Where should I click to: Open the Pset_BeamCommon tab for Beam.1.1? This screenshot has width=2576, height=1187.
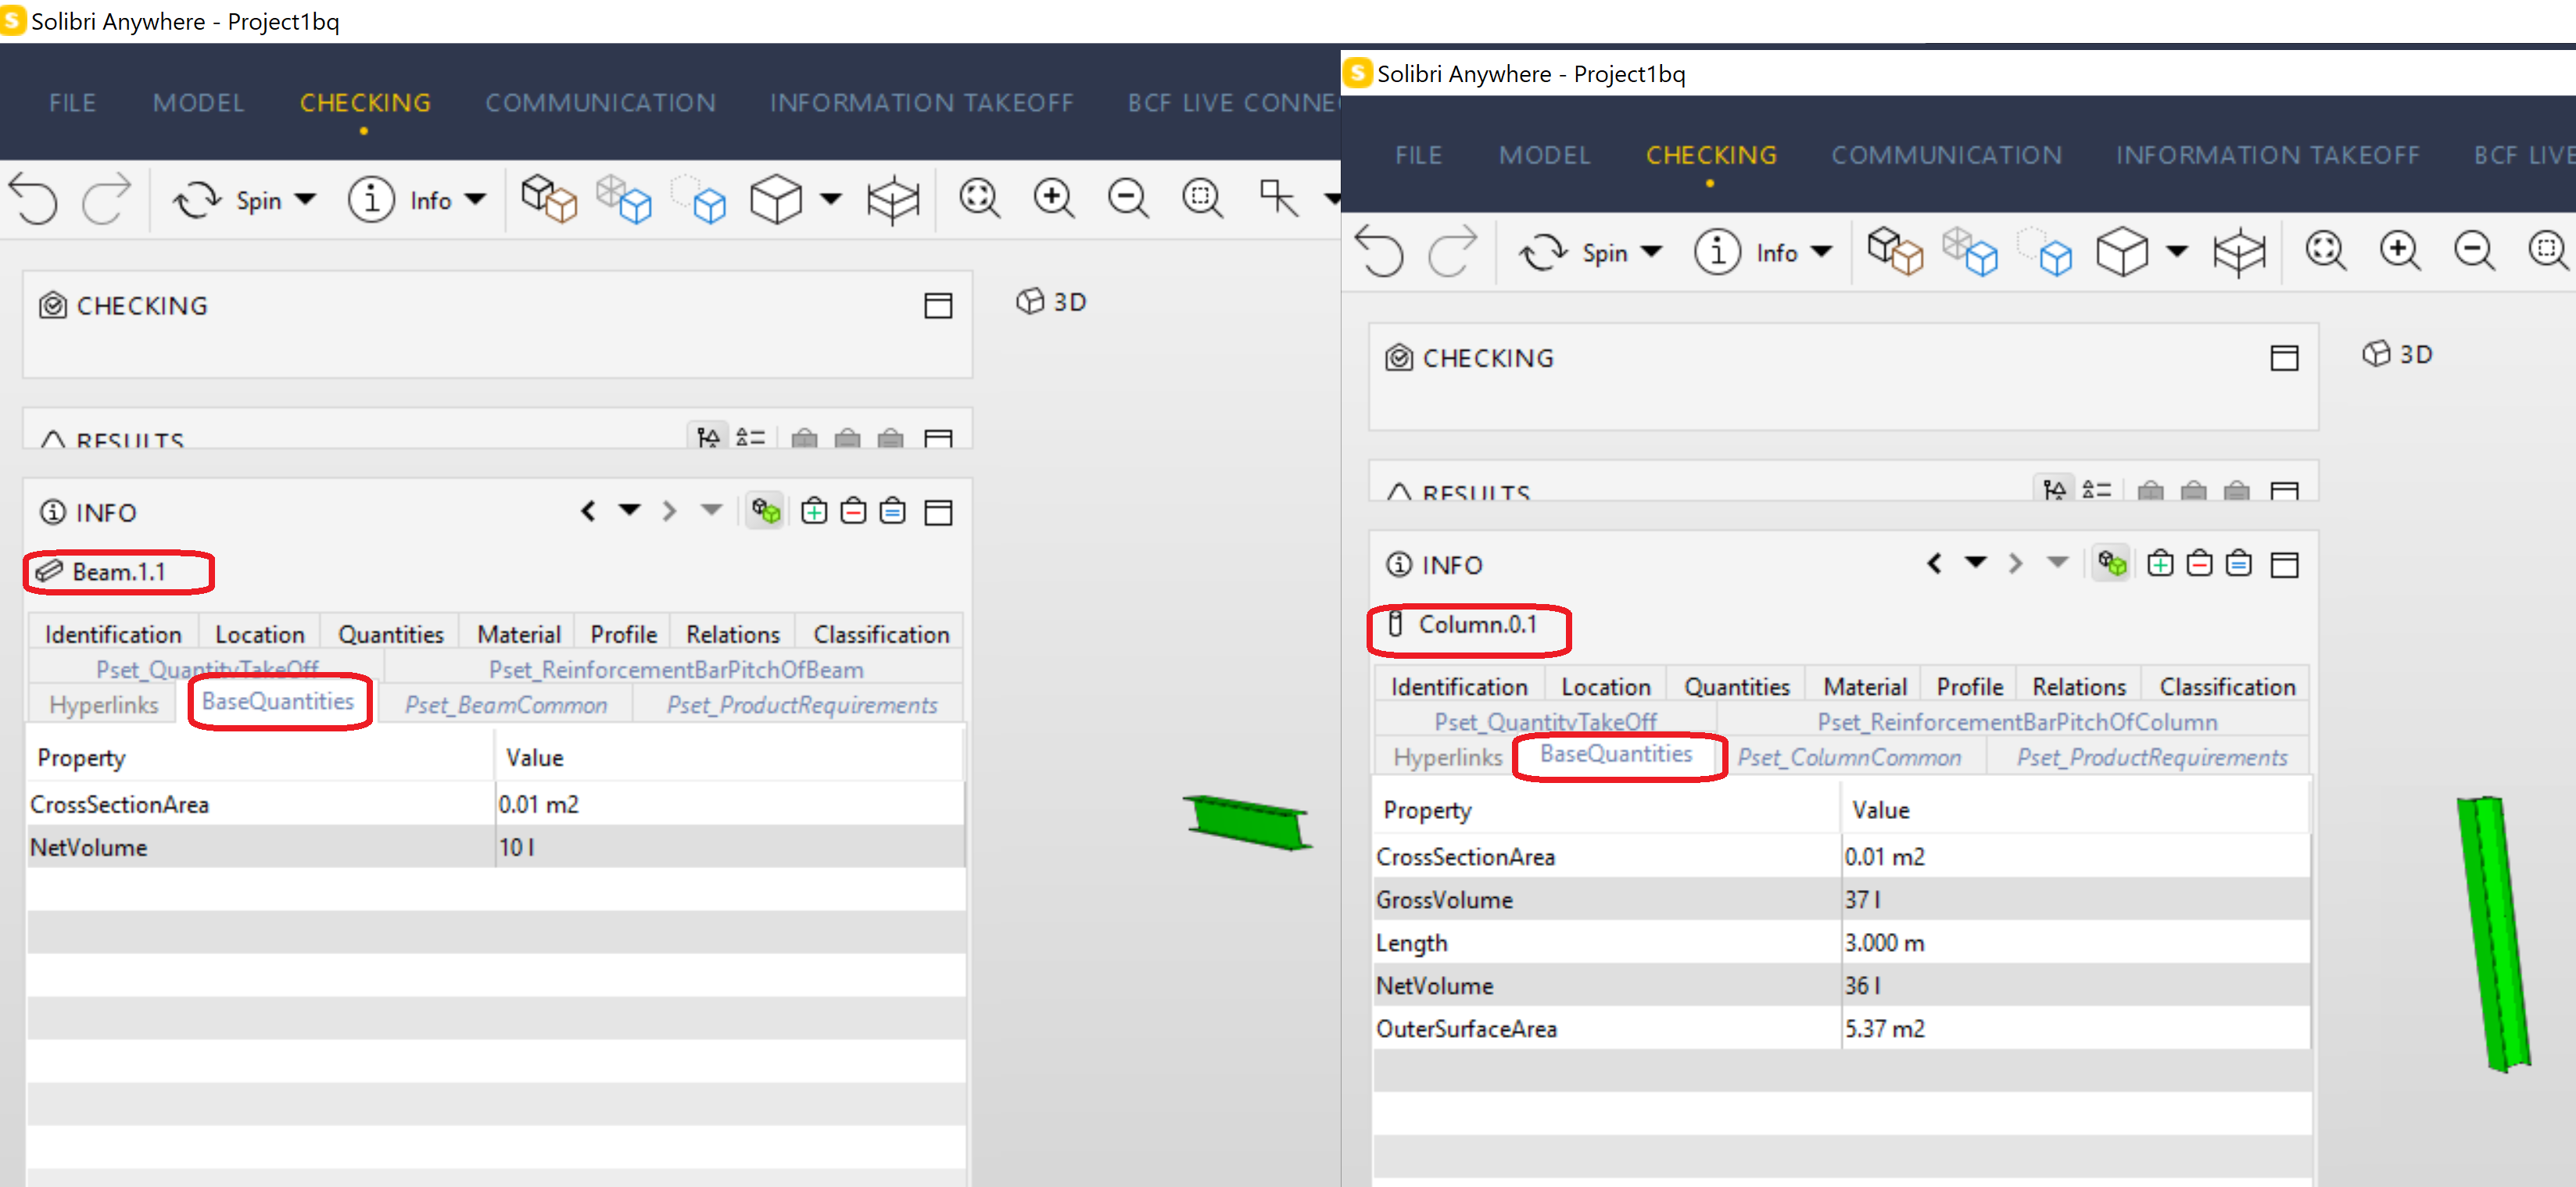point(505,704)
